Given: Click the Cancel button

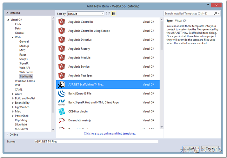Looking at the screenshot, I should point(210,148).
